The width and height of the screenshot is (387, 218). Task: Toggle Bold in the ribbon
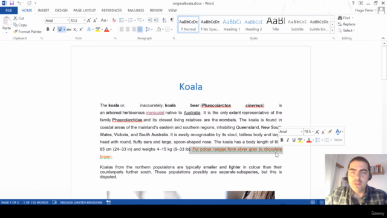pyautogui.click(x=48, y=30)
